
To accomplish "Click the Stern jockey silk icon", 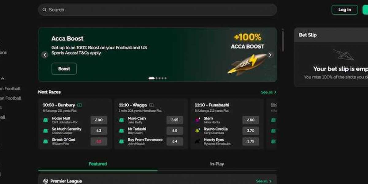I will (197, 120).
